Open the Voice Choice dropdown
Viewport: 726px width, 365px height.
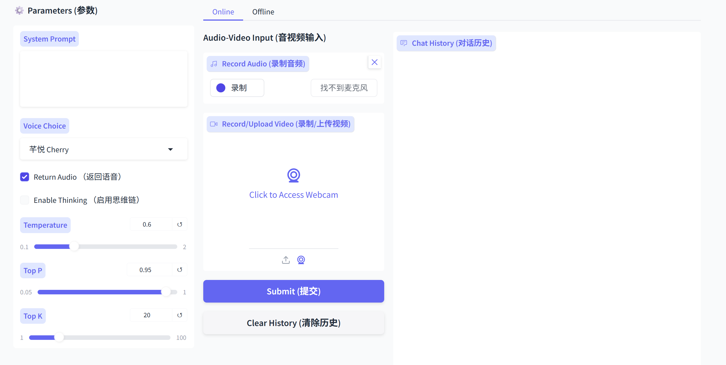click(x=104, y=149)
